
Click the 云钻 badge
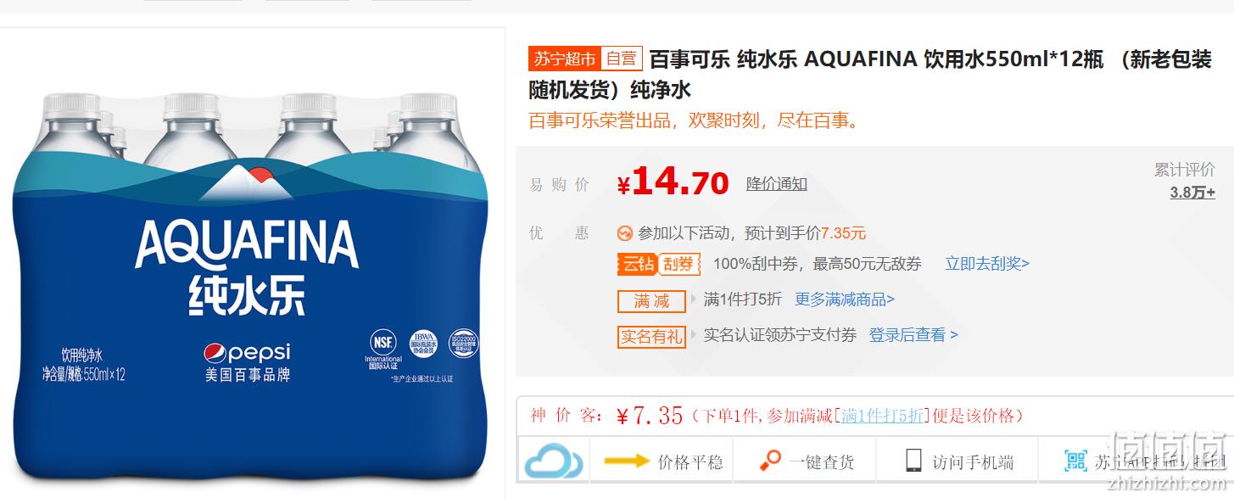click(x=638, y=264)
